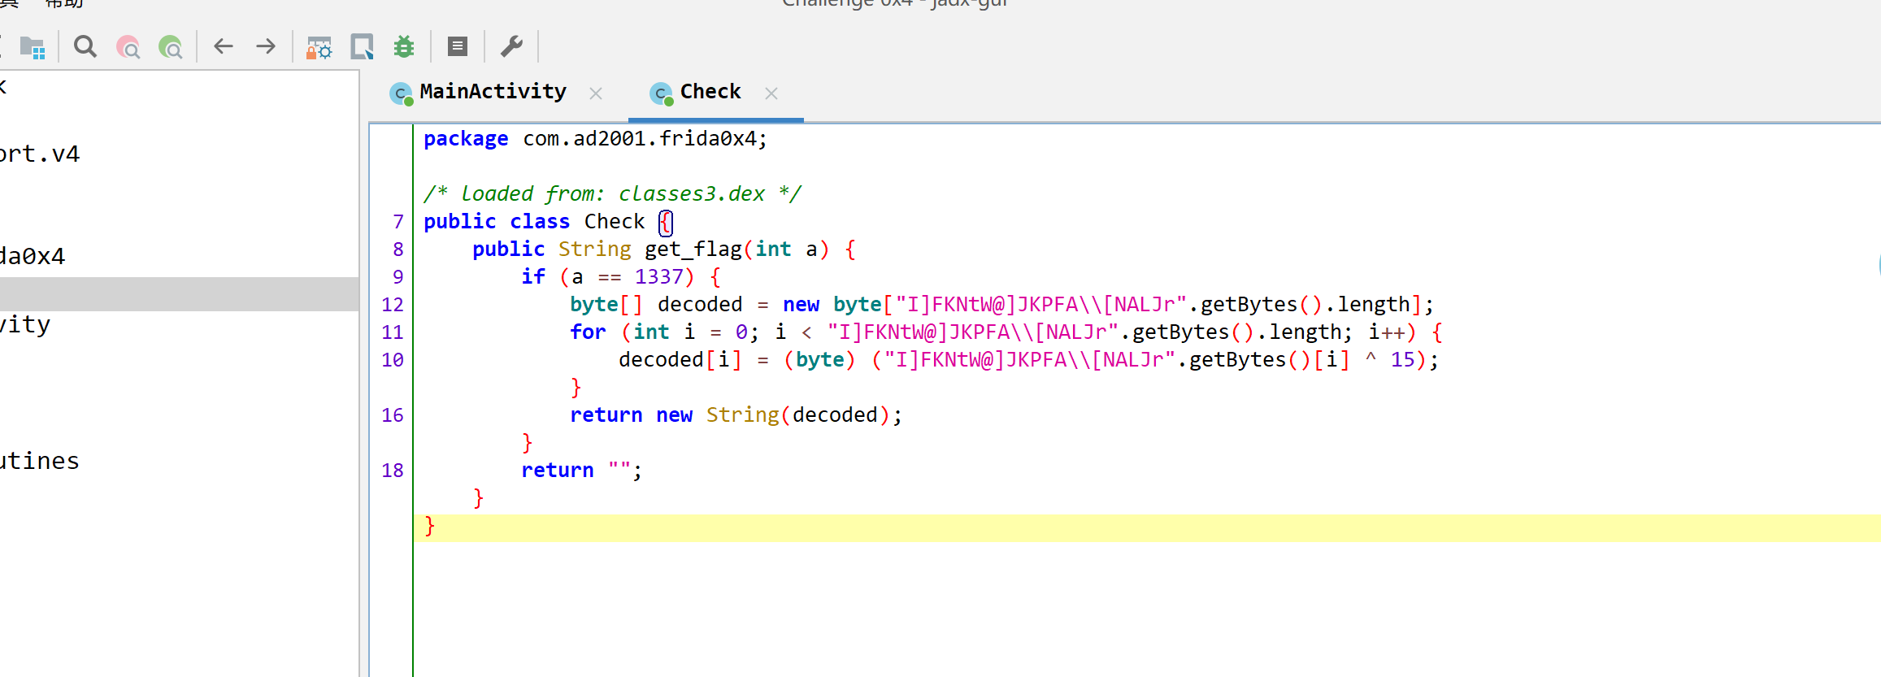Select the Check tab
Image resolution: width=1881 pixels, height=677 pixels.
coord(709,92)
